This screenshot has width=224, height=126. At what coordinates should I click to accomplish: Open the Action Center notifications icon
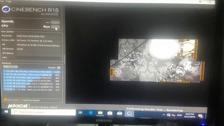(201, 116)
